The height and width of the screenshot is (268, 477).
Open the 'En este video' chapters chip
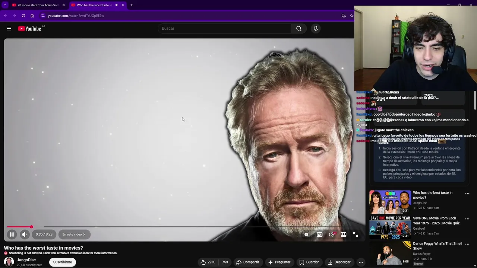click(x=74, y=234)
